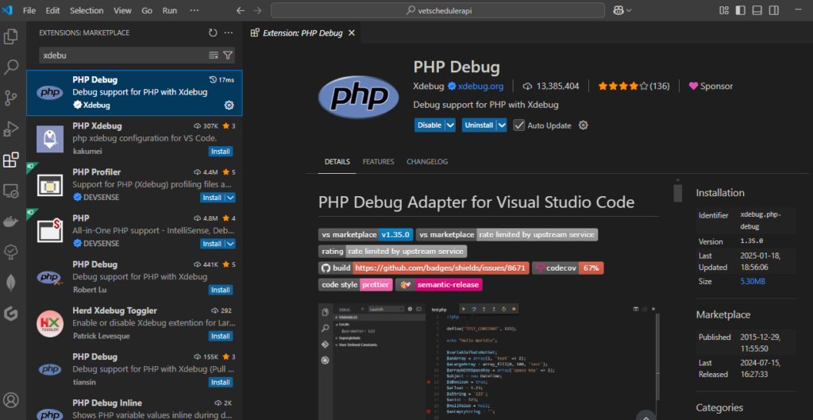The image size is (813, 420).
Task: Open the tree-shaped activity bar icon
Action: point(11,252)
